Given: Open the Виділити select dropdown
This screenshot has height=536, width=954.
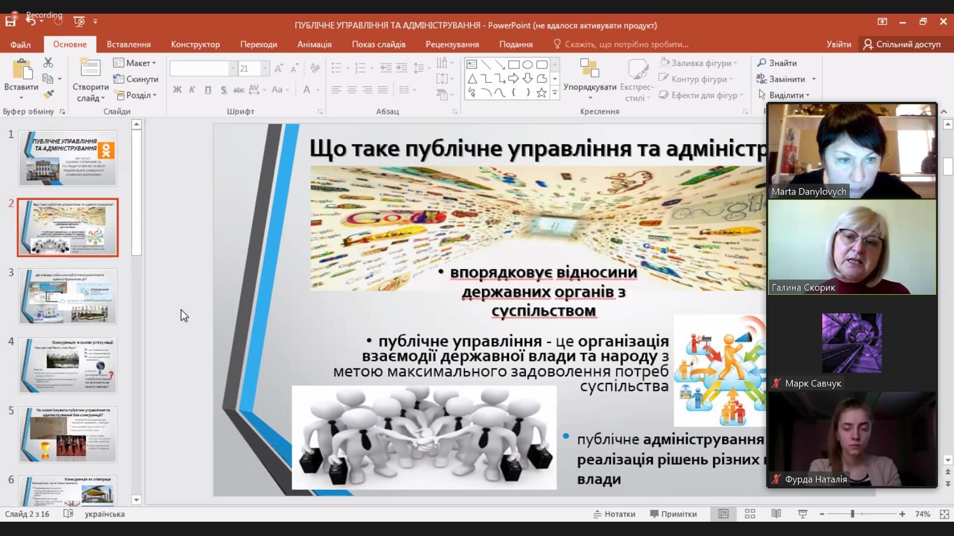Looking at the screenshot, I should [x=783, y=95].
